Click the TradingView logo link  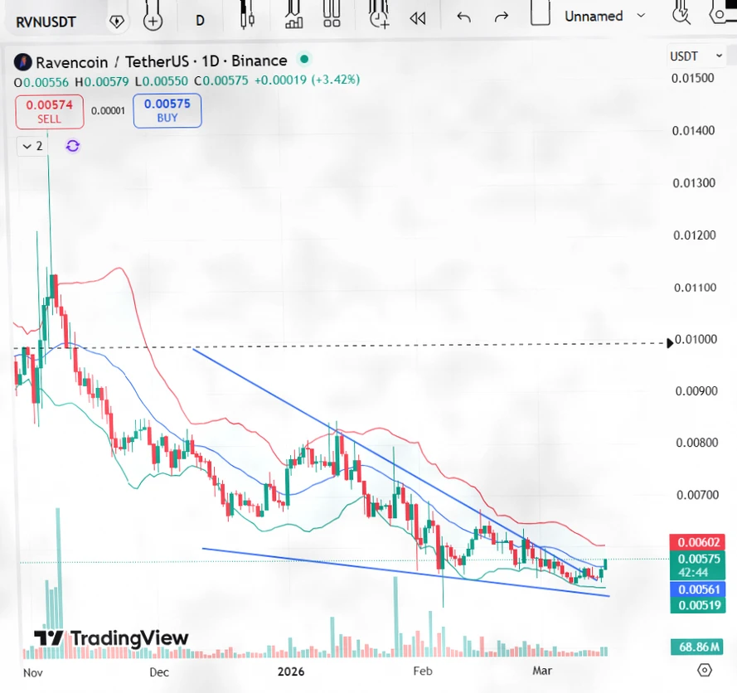[111, 638]
